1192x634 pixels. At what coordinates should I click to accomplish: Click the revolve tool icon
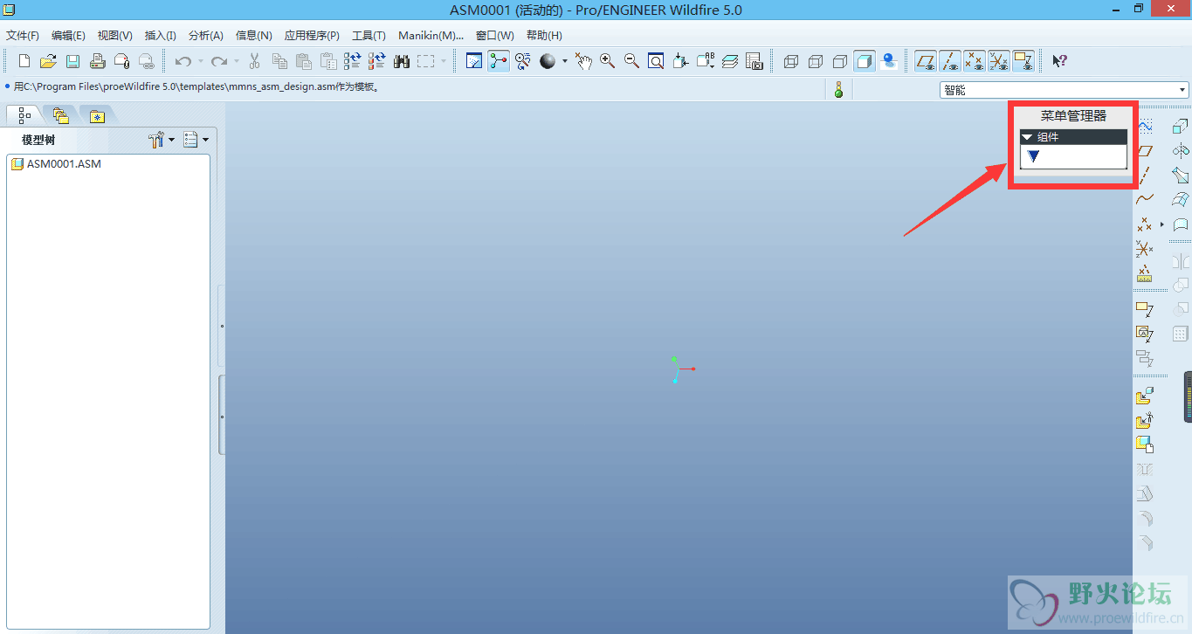pos(1181,151)
